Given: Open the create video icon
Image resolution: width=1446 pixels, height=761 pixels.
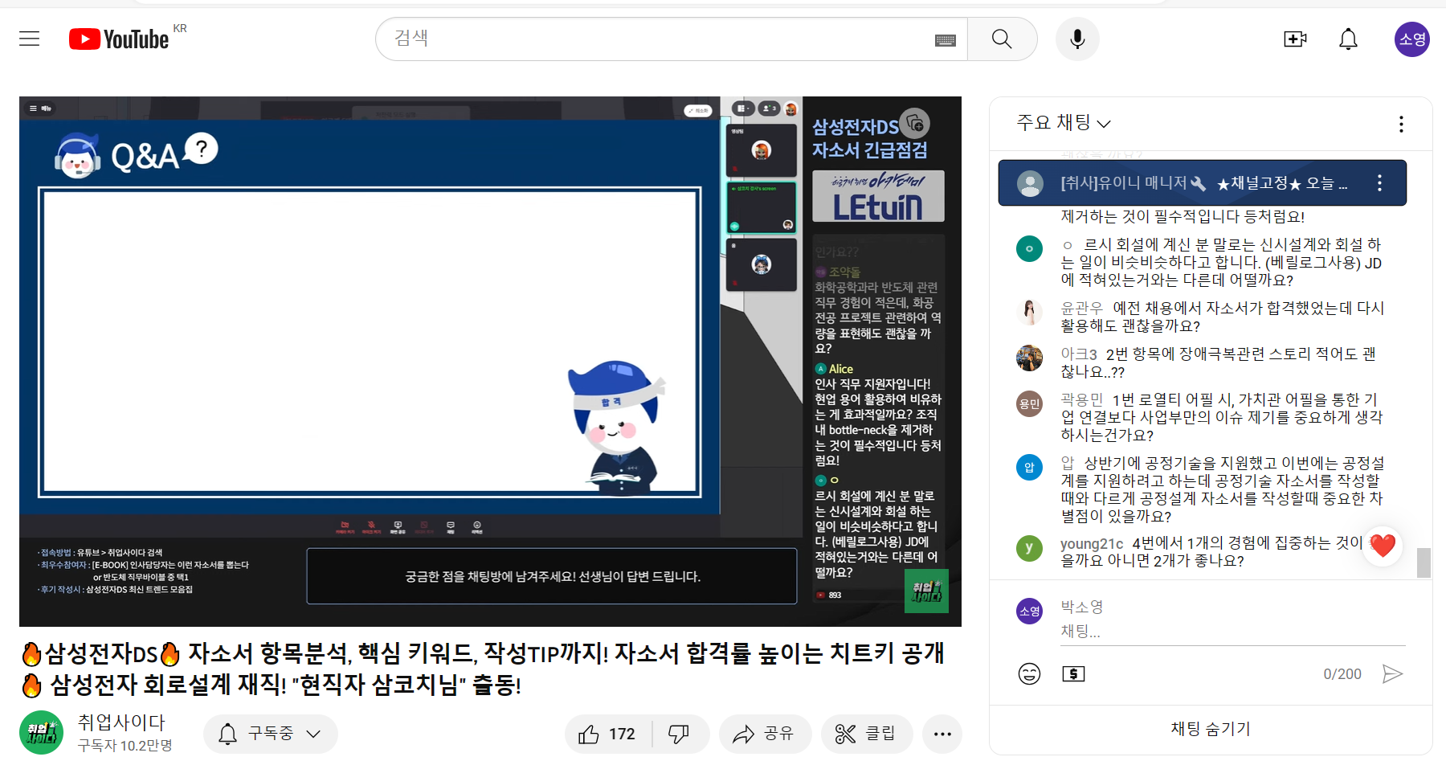Looking at the screenshot, I should click(1295, 39).
